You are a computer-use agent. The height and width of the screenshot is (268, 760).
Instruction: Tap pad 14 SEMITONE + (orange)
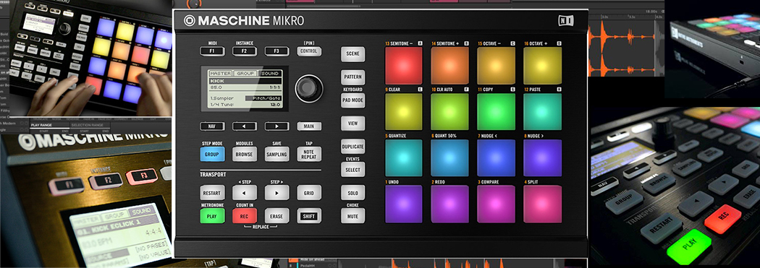click(x=449, y=66)
